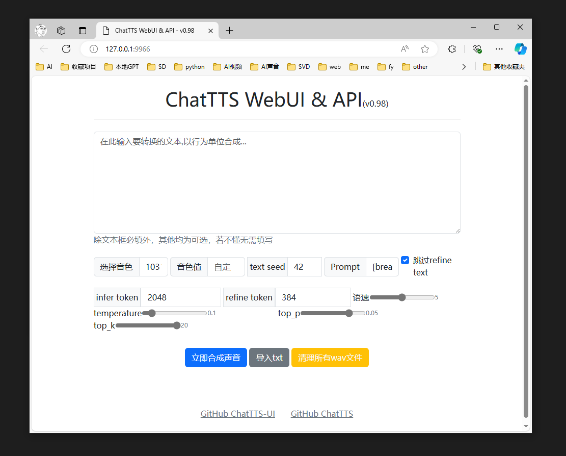Open the AI bookmarks folder
This screenshot has width=566, height=456.
coord(44,67)
